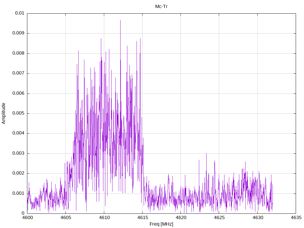This screenshot has width=304, height=228.
Task: Click the y-axis tick label 0.003
Action: [18, 153]
